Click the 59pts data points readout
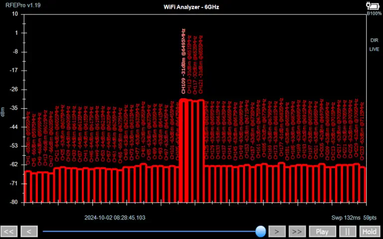The height and width of the screenshot is (239, 383). coord(370,218)
